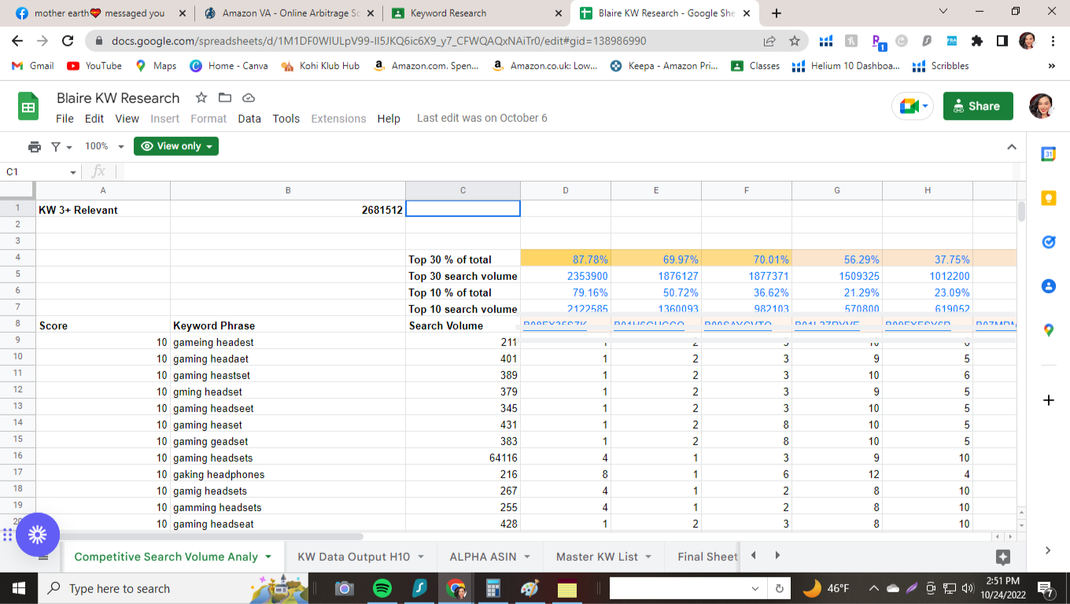Viewport: 1070px width, 604px height.
Task: Collapse the header with the up chevron
Action: [x=1012, y=147]
